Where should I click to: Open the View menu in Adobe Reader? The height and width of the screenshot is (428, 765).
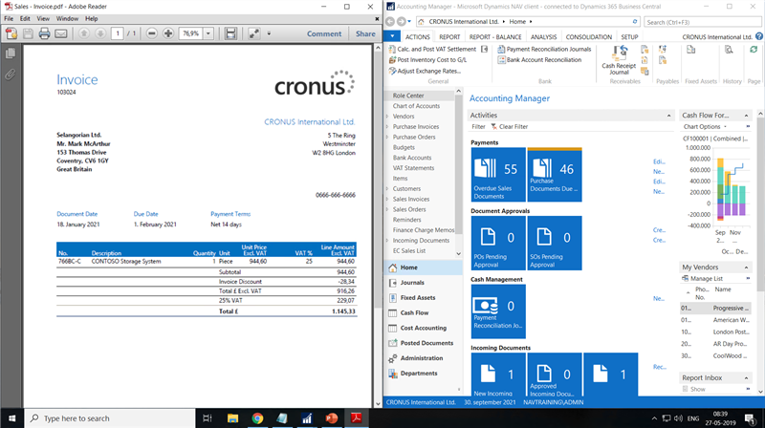43,18
